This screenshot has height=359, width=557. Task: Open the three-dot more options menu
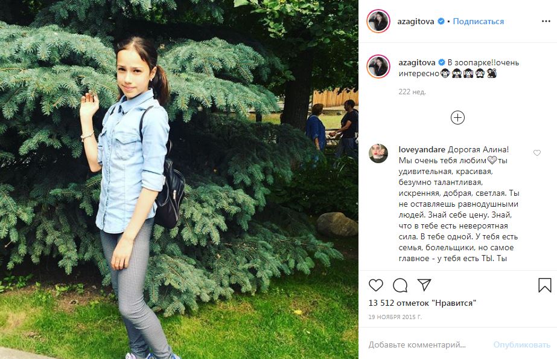pos(546,21)
